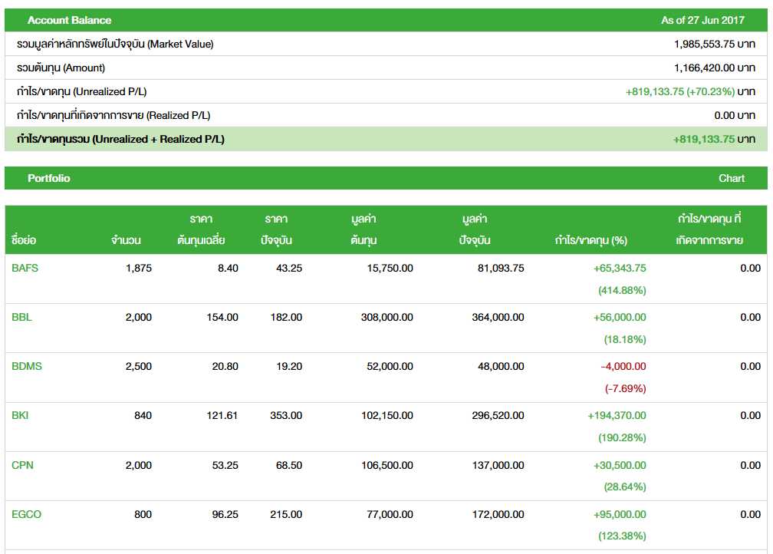Click the กำไร/ขาดทุน (%) column header

(x=590, y=240)
